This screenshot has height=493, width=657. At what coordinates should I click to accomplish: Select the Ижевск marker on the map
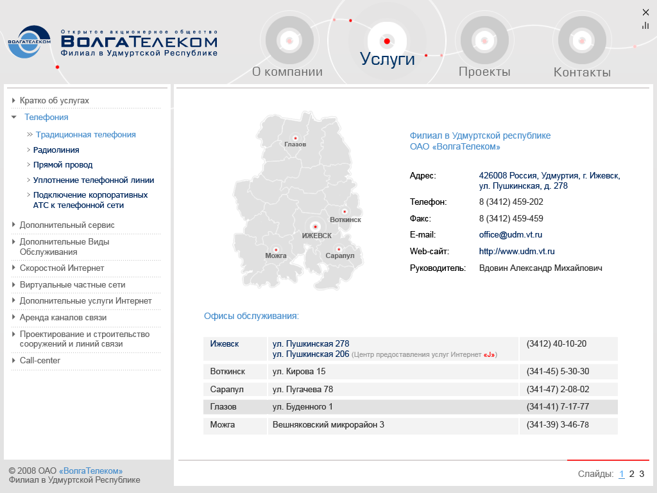click(315, 226)
